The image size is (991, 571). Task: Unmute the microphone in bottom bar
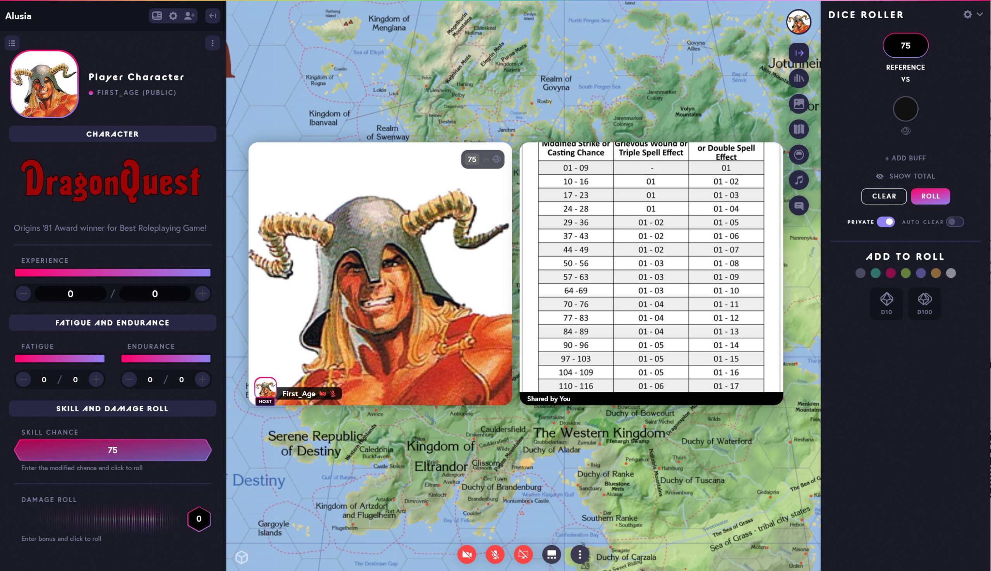(x=495, y=554)
